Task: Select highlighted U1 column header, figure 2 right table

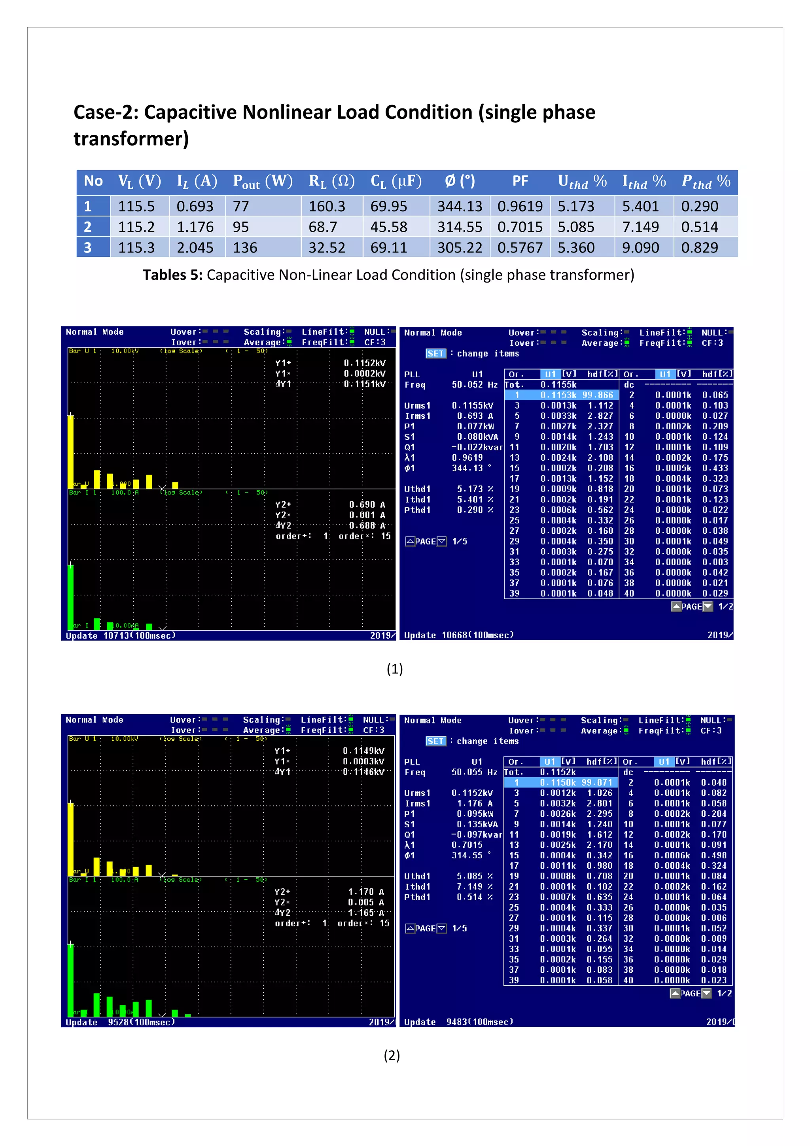Action: 664,762
